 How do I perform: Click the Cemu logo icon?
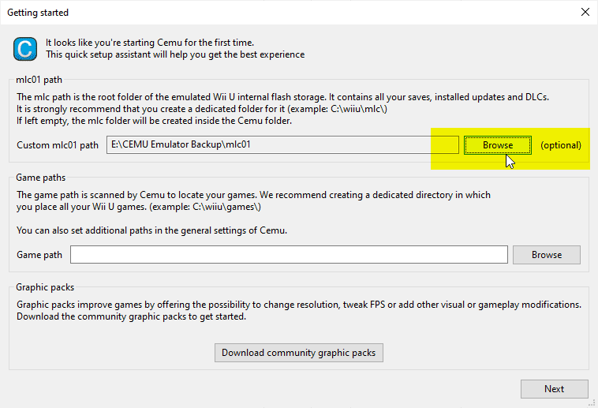point(24,49)
